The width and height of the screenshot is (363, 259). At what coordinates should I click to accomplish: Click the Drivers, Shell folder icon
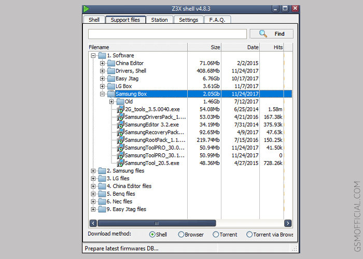coord(111,71)
